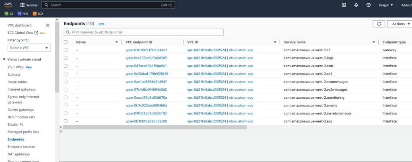
Task: Open the Select a VPC filter dropdown
Action: [x=29, y=48]
